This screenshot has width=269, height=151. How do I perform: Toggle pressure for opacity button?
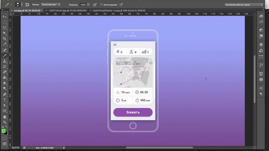click(x=95, y=5)
